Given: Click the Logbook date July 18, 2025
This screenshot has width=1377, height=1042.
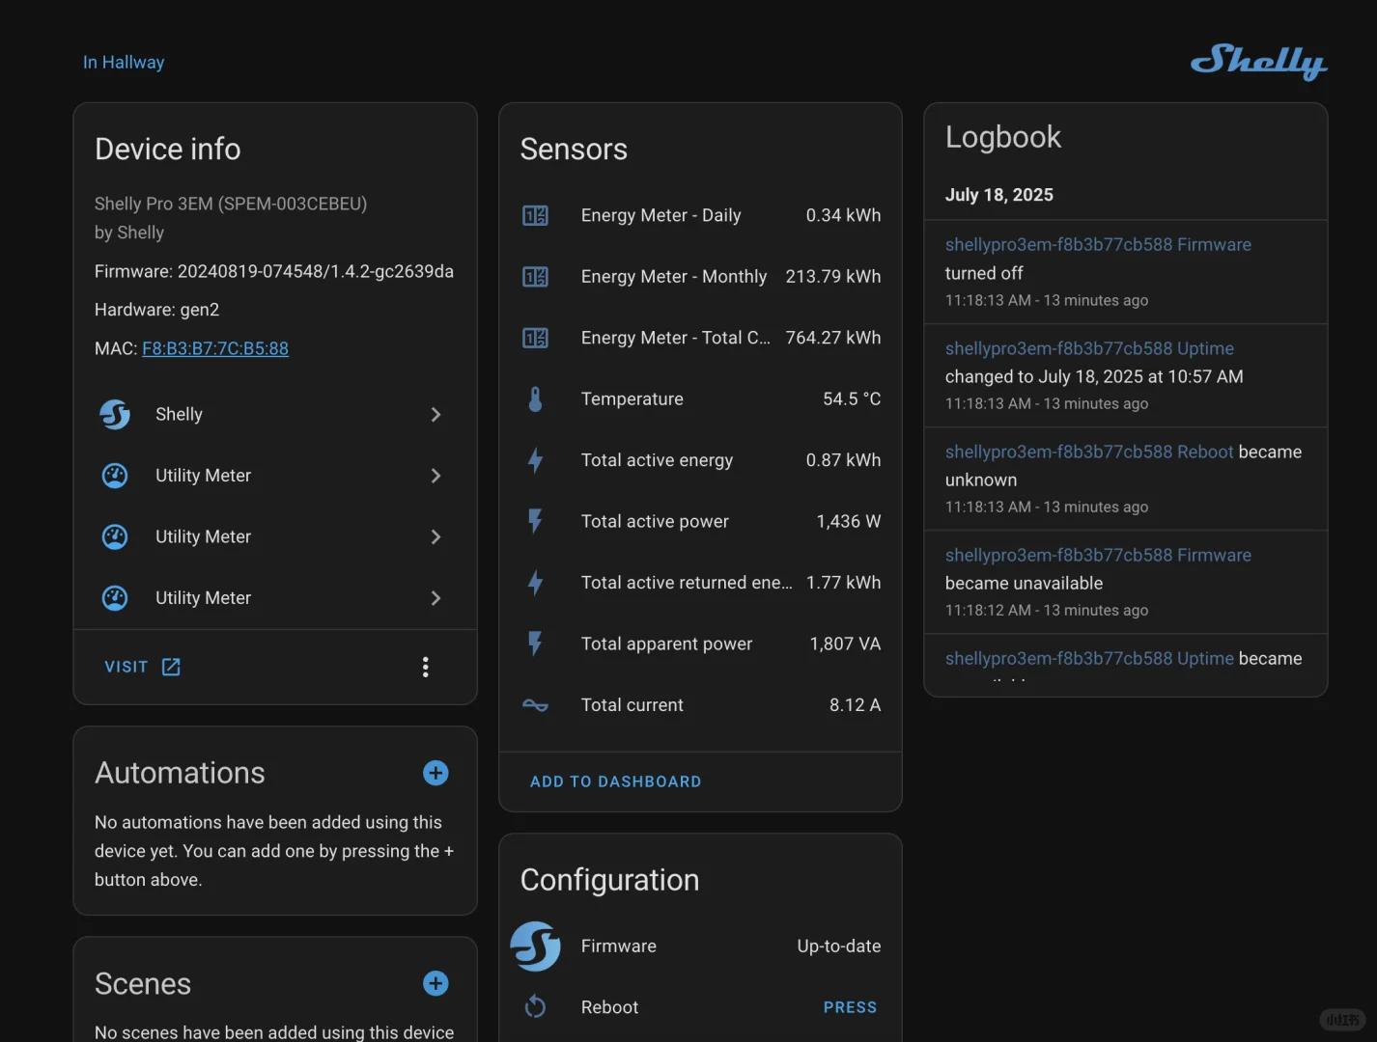Looking at the screenshot, I should tap(999, 195).
